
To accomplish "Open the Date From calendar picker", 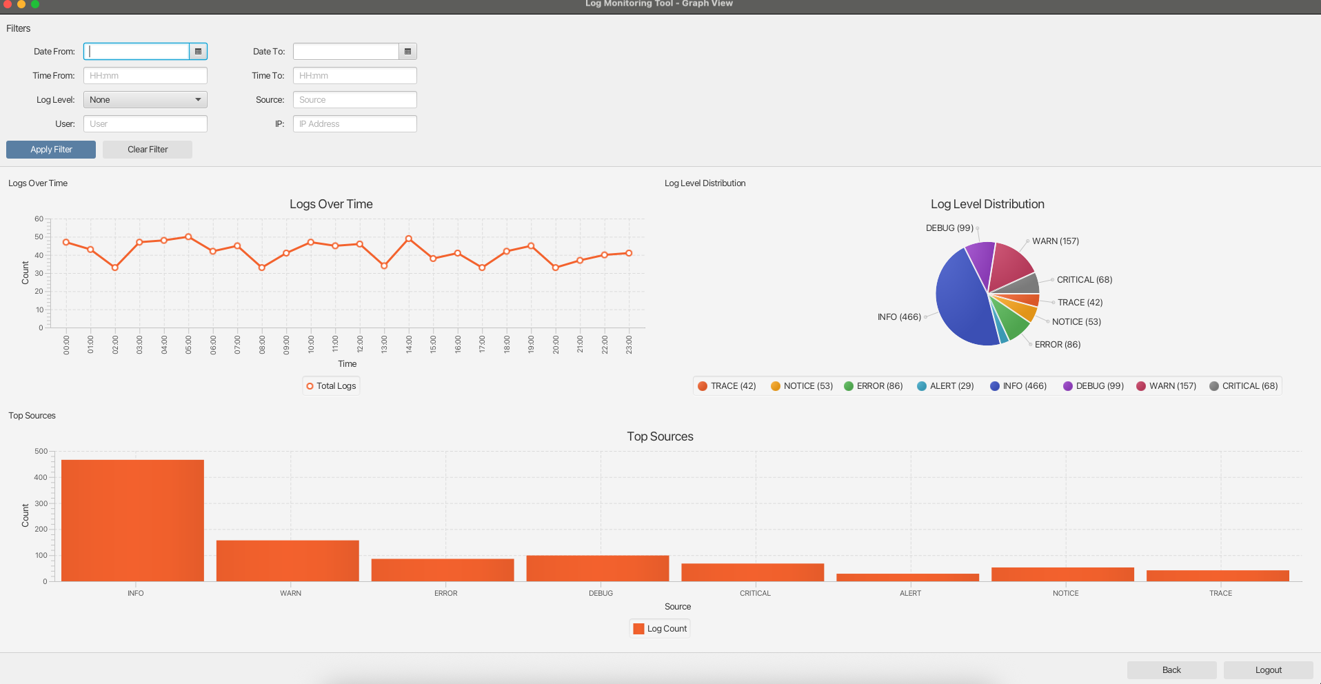I will coord(198,51).
